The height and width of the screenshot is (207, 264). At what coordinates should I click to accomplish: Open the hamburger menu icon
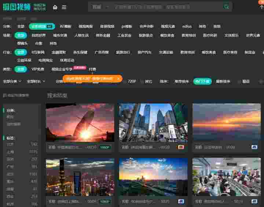(64, 7)
